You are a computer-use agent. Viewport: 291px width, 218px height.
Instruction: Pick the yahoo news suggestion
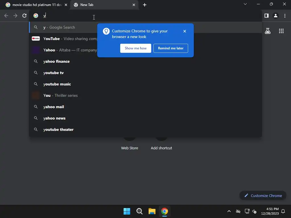(x=145, y=118)
